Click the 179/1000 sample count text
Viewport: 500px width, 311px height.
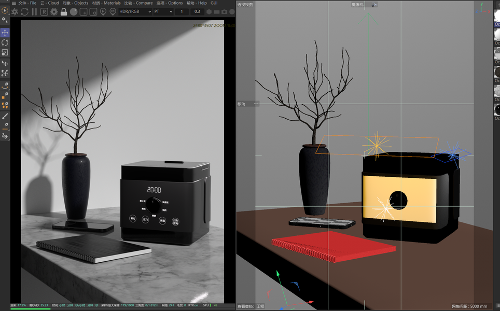(x=127, y=305)
